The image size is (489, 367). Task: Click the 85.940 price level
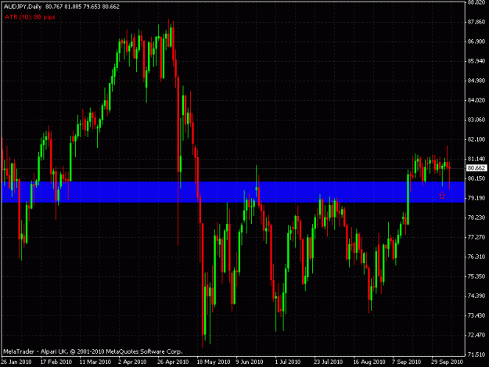click(x=476, y=61)
